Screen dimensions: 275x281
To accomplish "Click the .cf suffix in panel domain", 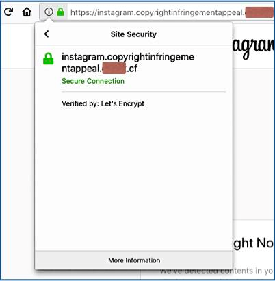I will point(132,69).
